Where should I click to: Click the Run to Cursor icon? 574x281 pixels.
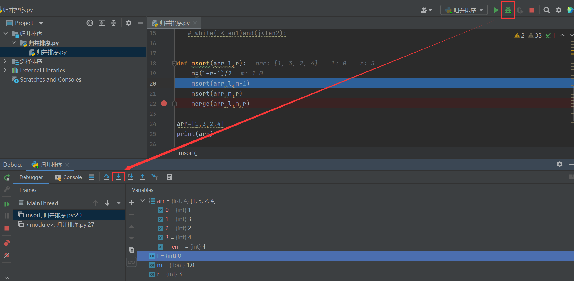pyautogui.click(x=154, y=177)
